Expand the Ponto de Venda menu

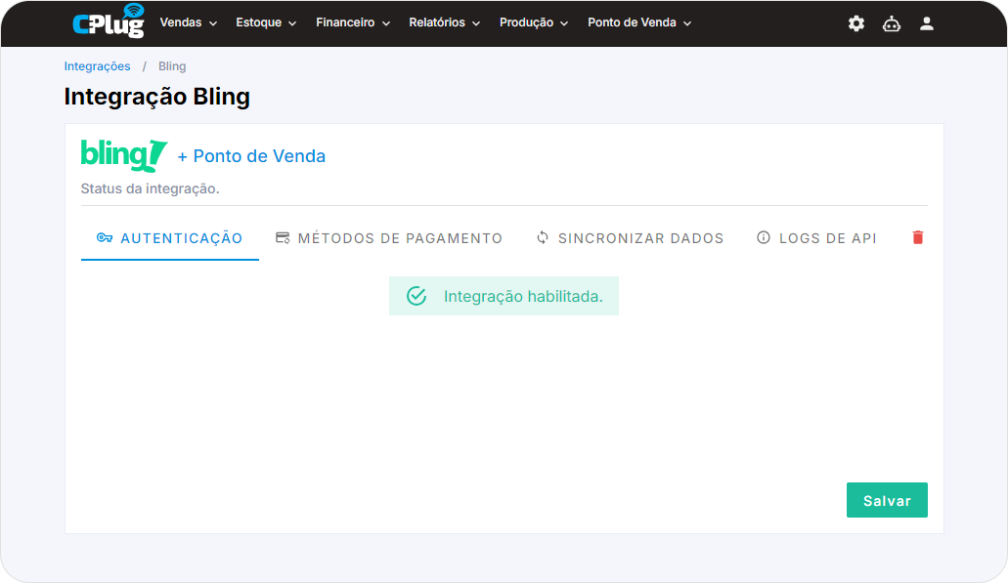coord(639,22)
